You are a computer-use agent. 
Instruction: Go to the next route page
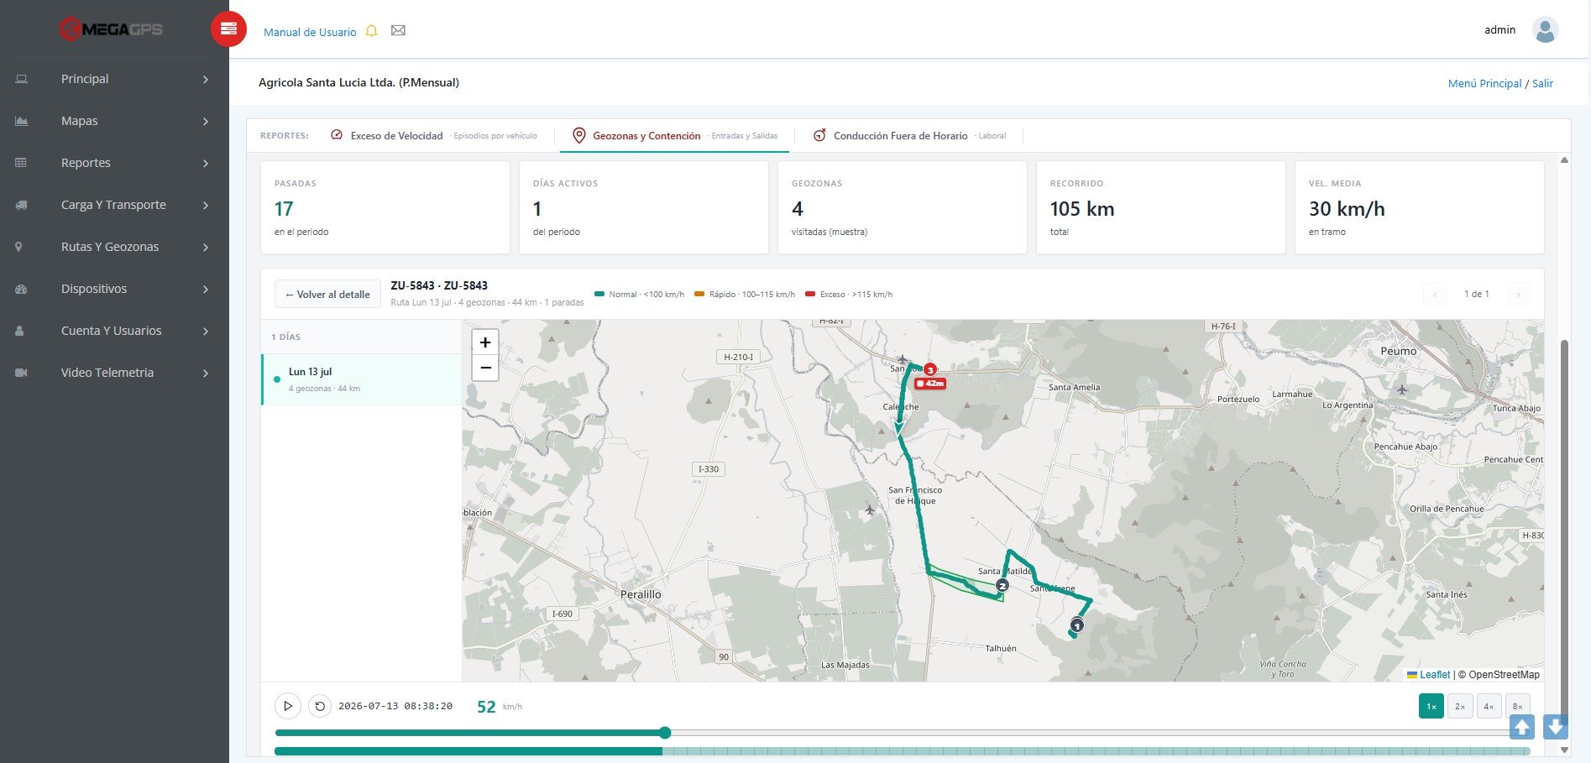1518,294
